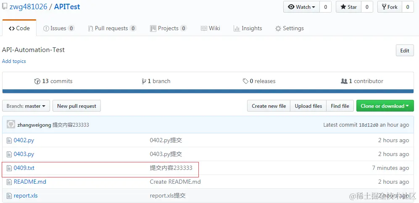Click the New pull request button
This screenshot has width=419, height=203.
coord(76,106)
